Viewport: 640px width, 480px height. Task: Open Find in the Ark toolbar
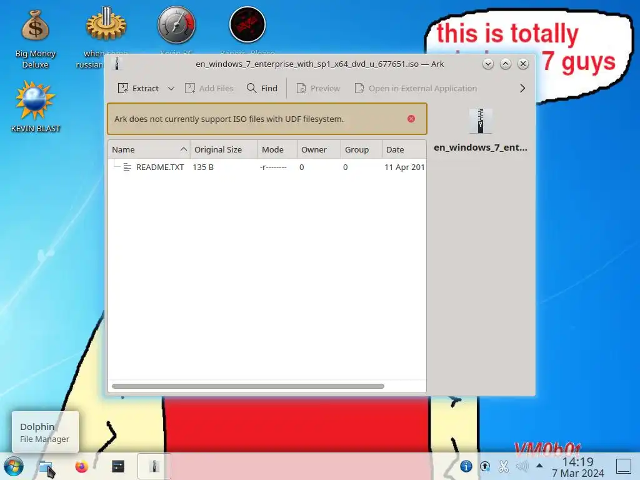pyautogui.click(x=262, y=88)
